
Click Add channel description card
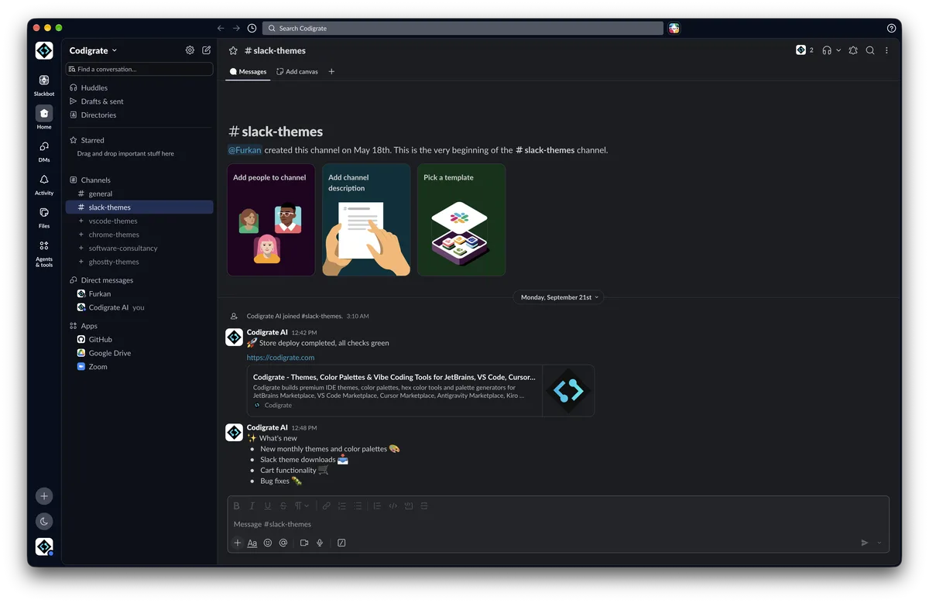[366, 220]
